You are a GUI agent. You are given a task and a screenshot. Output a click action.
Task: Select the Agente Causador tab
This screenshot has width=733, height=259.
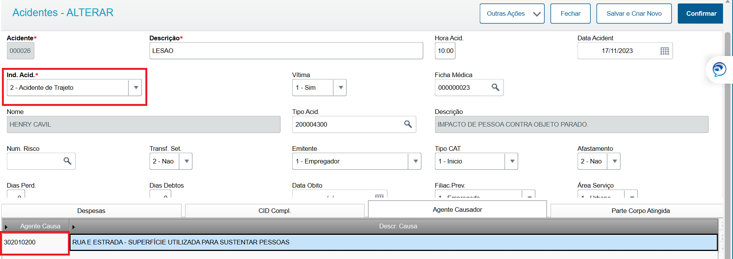pyautogui.click(x=457, y=210)
